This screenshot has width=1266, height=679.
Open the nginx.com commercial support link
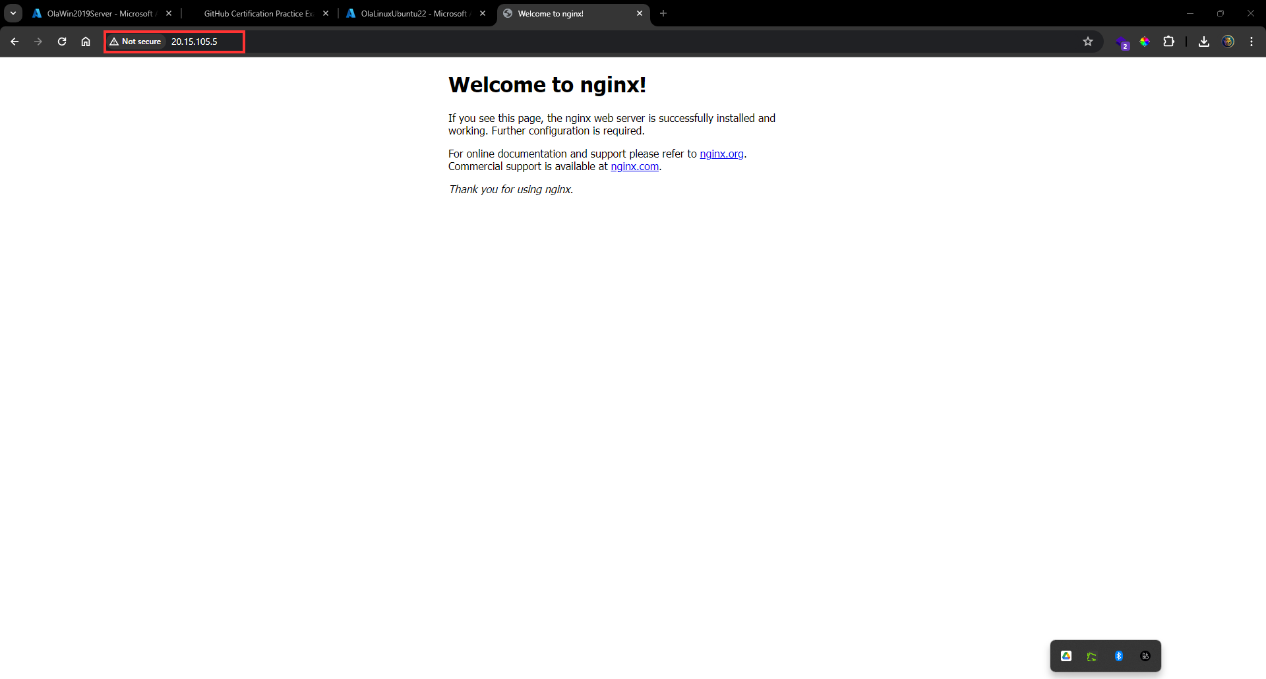634,166
